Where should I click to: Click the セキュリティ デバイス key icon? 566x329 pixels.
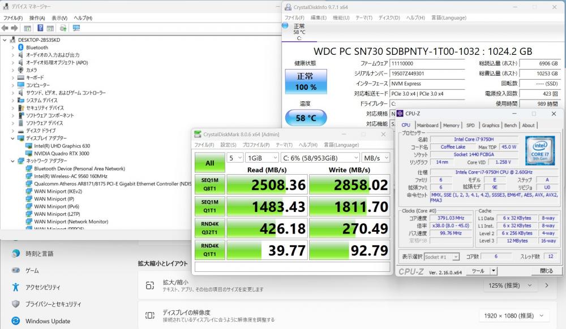click(21, 108)
